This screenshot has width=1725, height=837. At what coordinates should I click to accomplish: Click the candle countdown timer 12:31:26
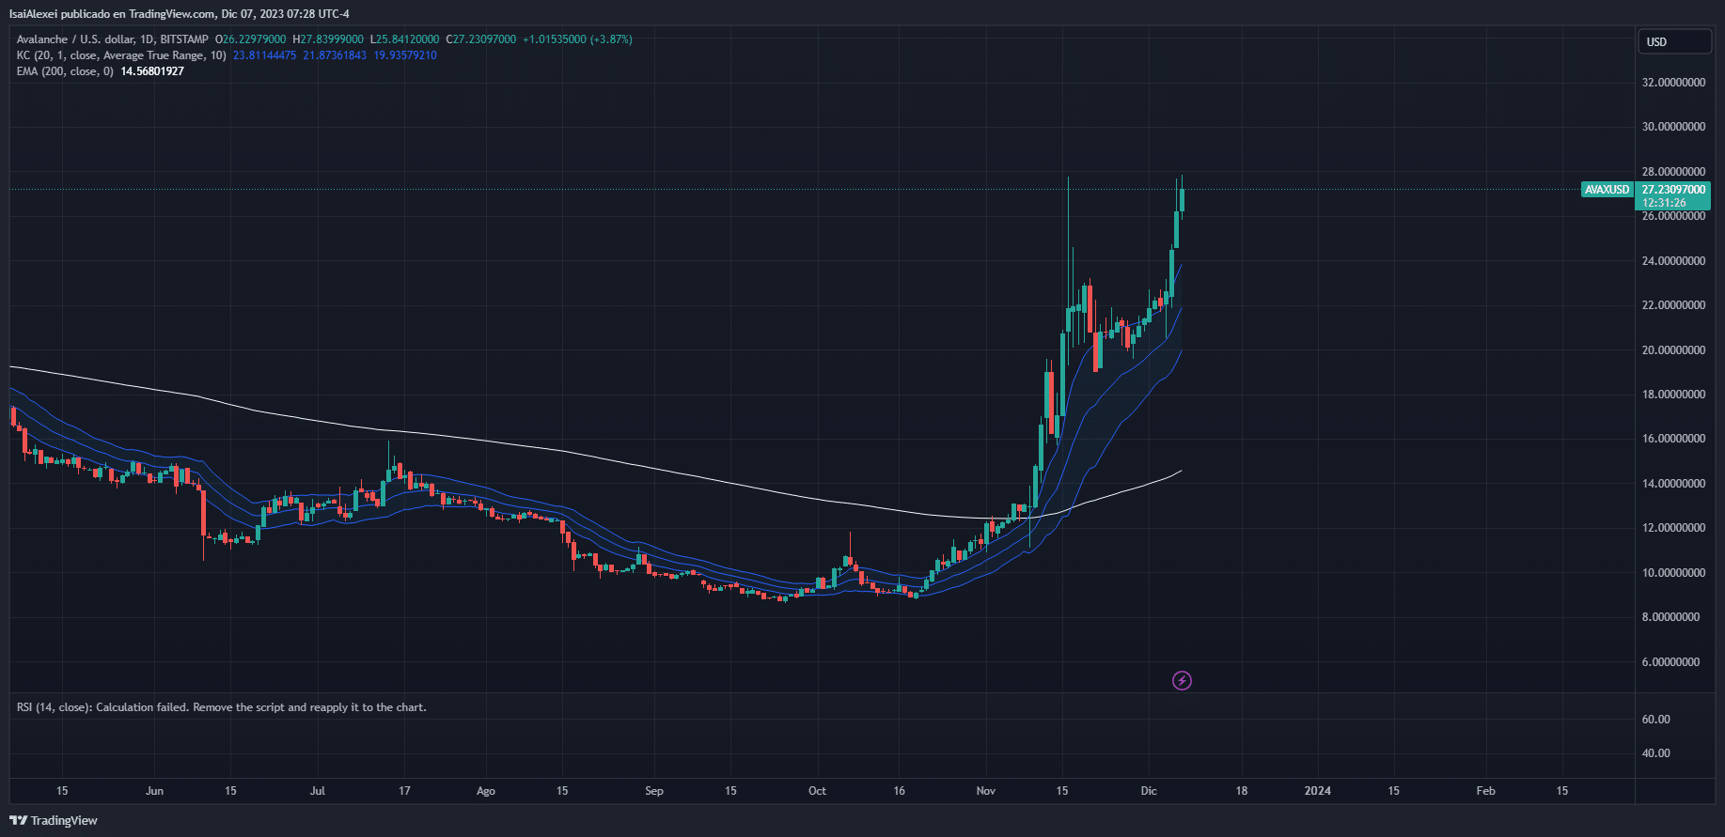coord(1664,203)
